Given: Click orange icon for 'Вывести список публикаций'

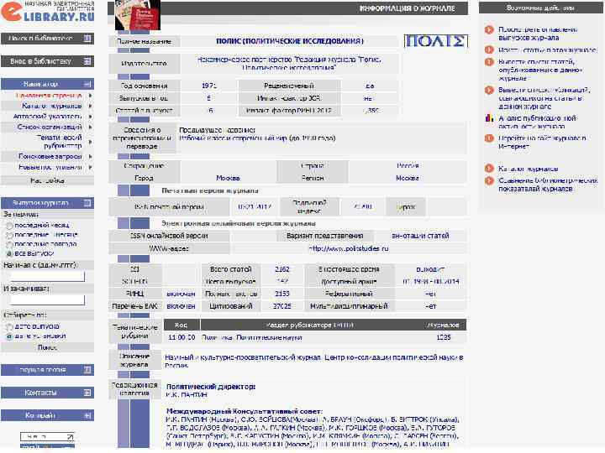Looking at the screenshot, I should (489, 90).
